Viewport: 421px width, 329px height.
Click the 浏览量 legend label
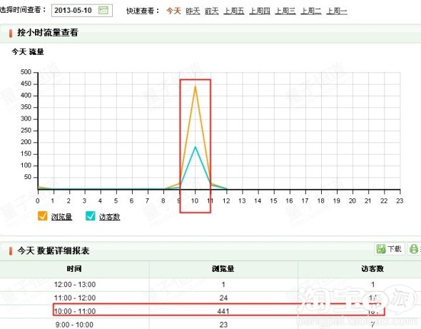[x=62, y=217]
